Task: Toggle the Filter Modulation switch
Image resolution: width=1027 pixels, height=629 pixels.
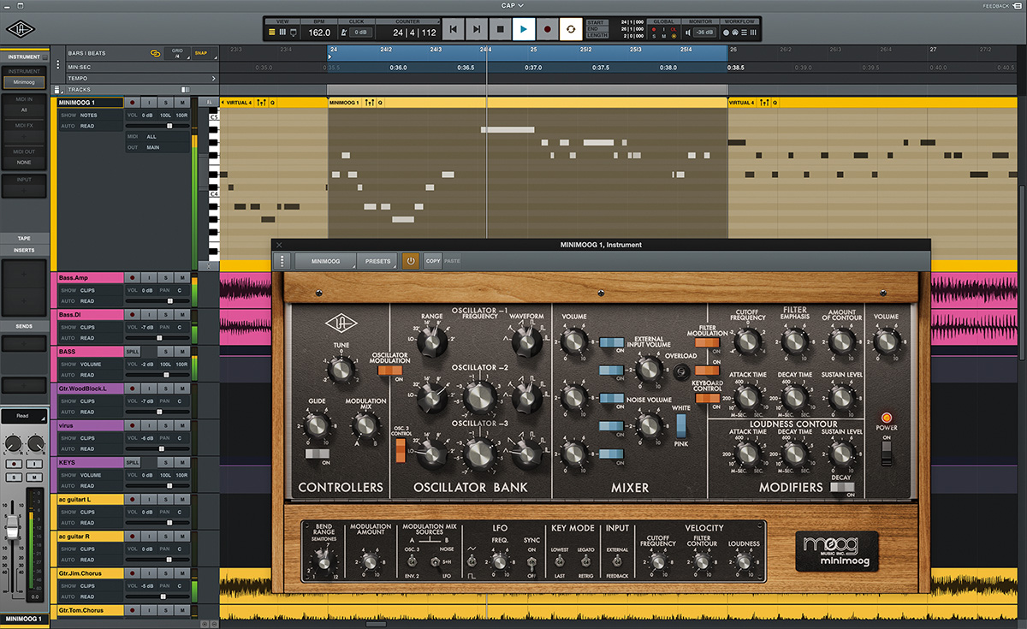Action: click(707, 342)
